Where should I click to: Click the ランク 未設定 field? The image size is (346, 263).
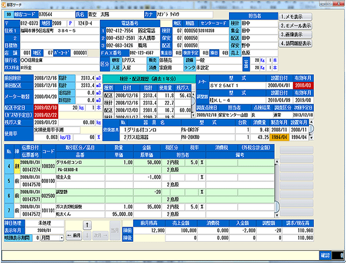[219, 67]
